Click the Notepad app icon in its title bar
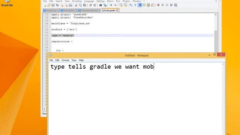This screenshot has width=240, height=135. (x=50, y=55)
